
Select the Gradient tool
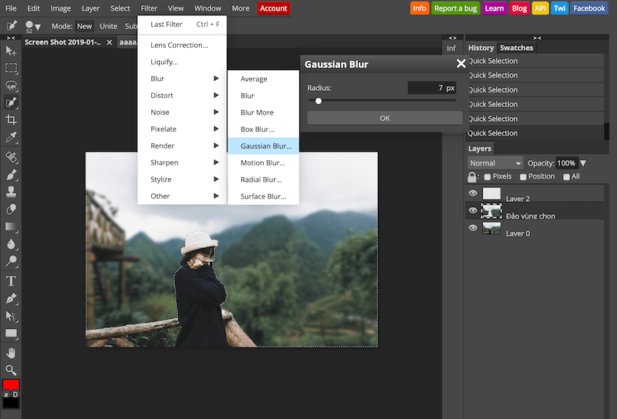pyautogui.click(x=11, y=226)
